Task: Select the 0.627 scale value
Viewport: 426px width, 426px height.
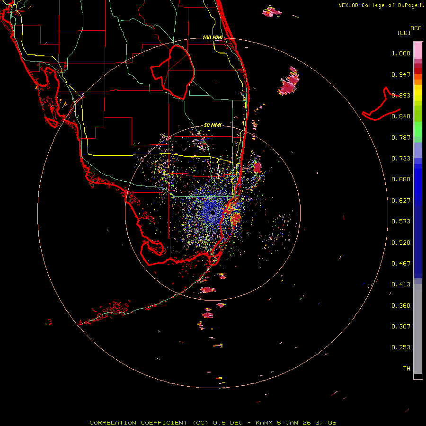Action: pos(401,201)
